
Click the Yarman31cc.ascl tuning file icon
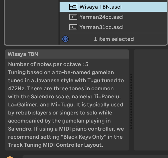pos(73,27)
